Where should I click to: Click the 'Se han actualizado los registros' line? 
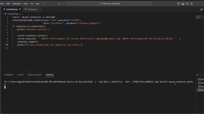[50, 45]
